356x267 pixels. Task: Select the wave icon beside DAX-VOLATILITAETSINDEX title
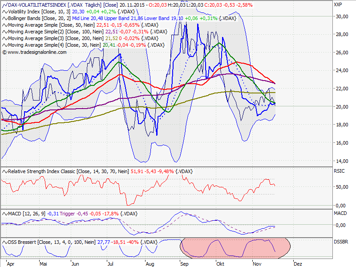4,6
